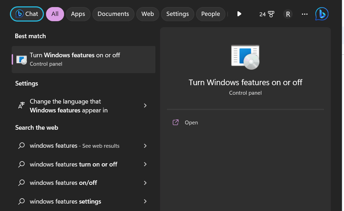Open the three-dot more options menu

304,14
